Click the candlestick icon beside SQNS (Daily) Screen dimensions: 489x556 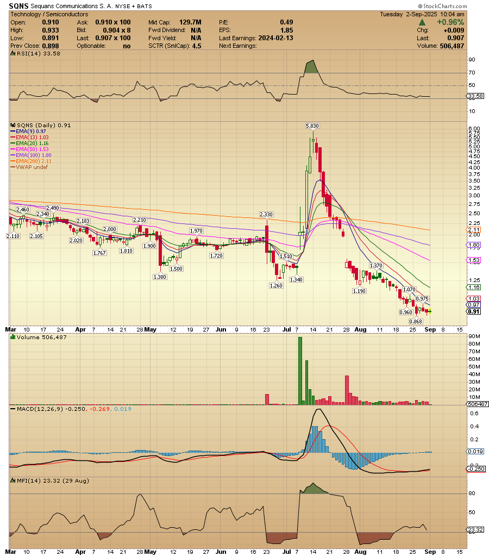[13, 125]
